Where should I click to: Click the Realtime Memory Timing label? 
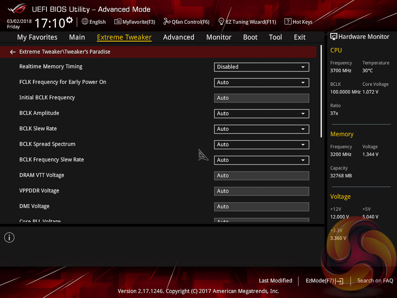51,66
